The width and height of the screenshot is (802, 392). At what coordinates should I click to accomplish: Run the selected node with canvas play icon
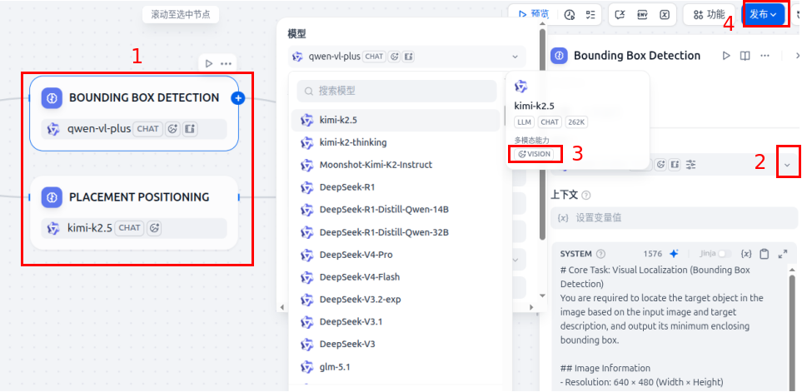tap(209, 64)
